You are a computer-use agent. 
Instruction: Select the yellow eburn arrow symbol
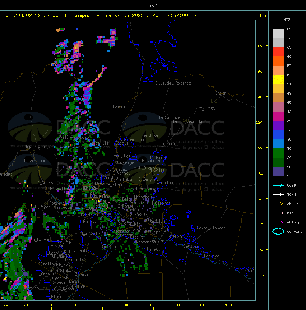pos(278,204)
